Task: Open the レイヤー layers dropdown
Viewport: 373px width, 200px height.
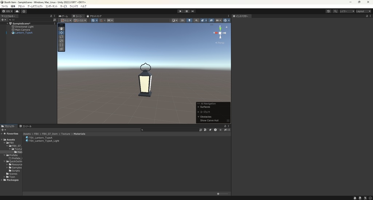Action: pos(347,11)
